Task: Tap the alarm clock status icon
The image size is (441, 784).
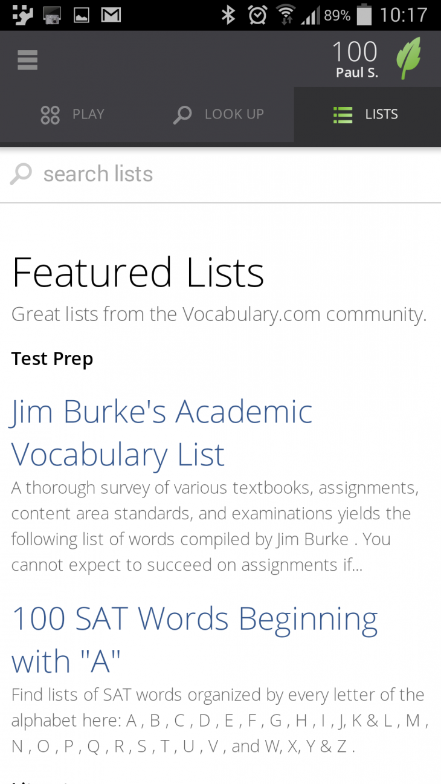Action: pyautogui.click(x=257, y=15)
